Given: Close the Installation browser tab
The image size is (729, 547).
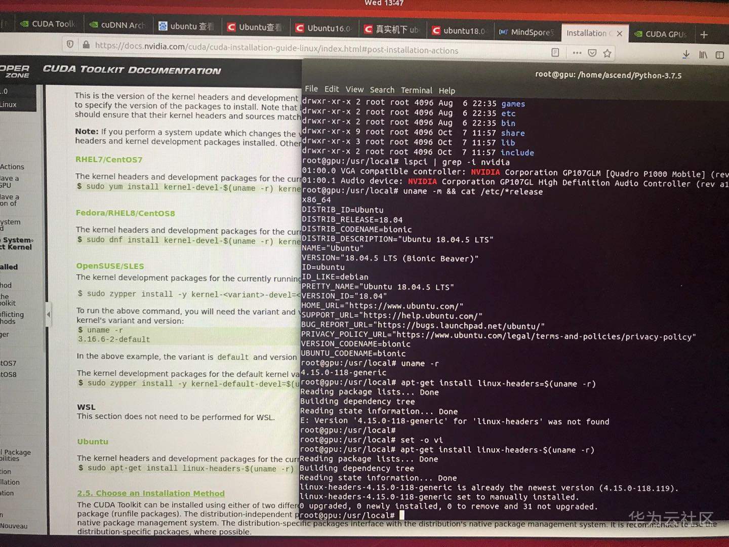Looking at the screenshot, I should click(x=619, y=33).
